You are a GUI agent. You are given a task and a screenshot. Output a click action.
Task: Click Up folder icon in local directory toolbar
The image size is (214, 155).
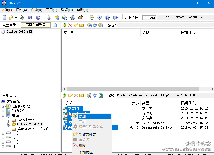pos(65,96)
